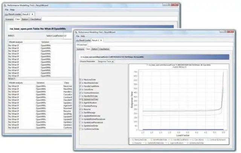Click the NewMobileOrder entry in the chart legend
Screen dimensions: 241x153
157,140
